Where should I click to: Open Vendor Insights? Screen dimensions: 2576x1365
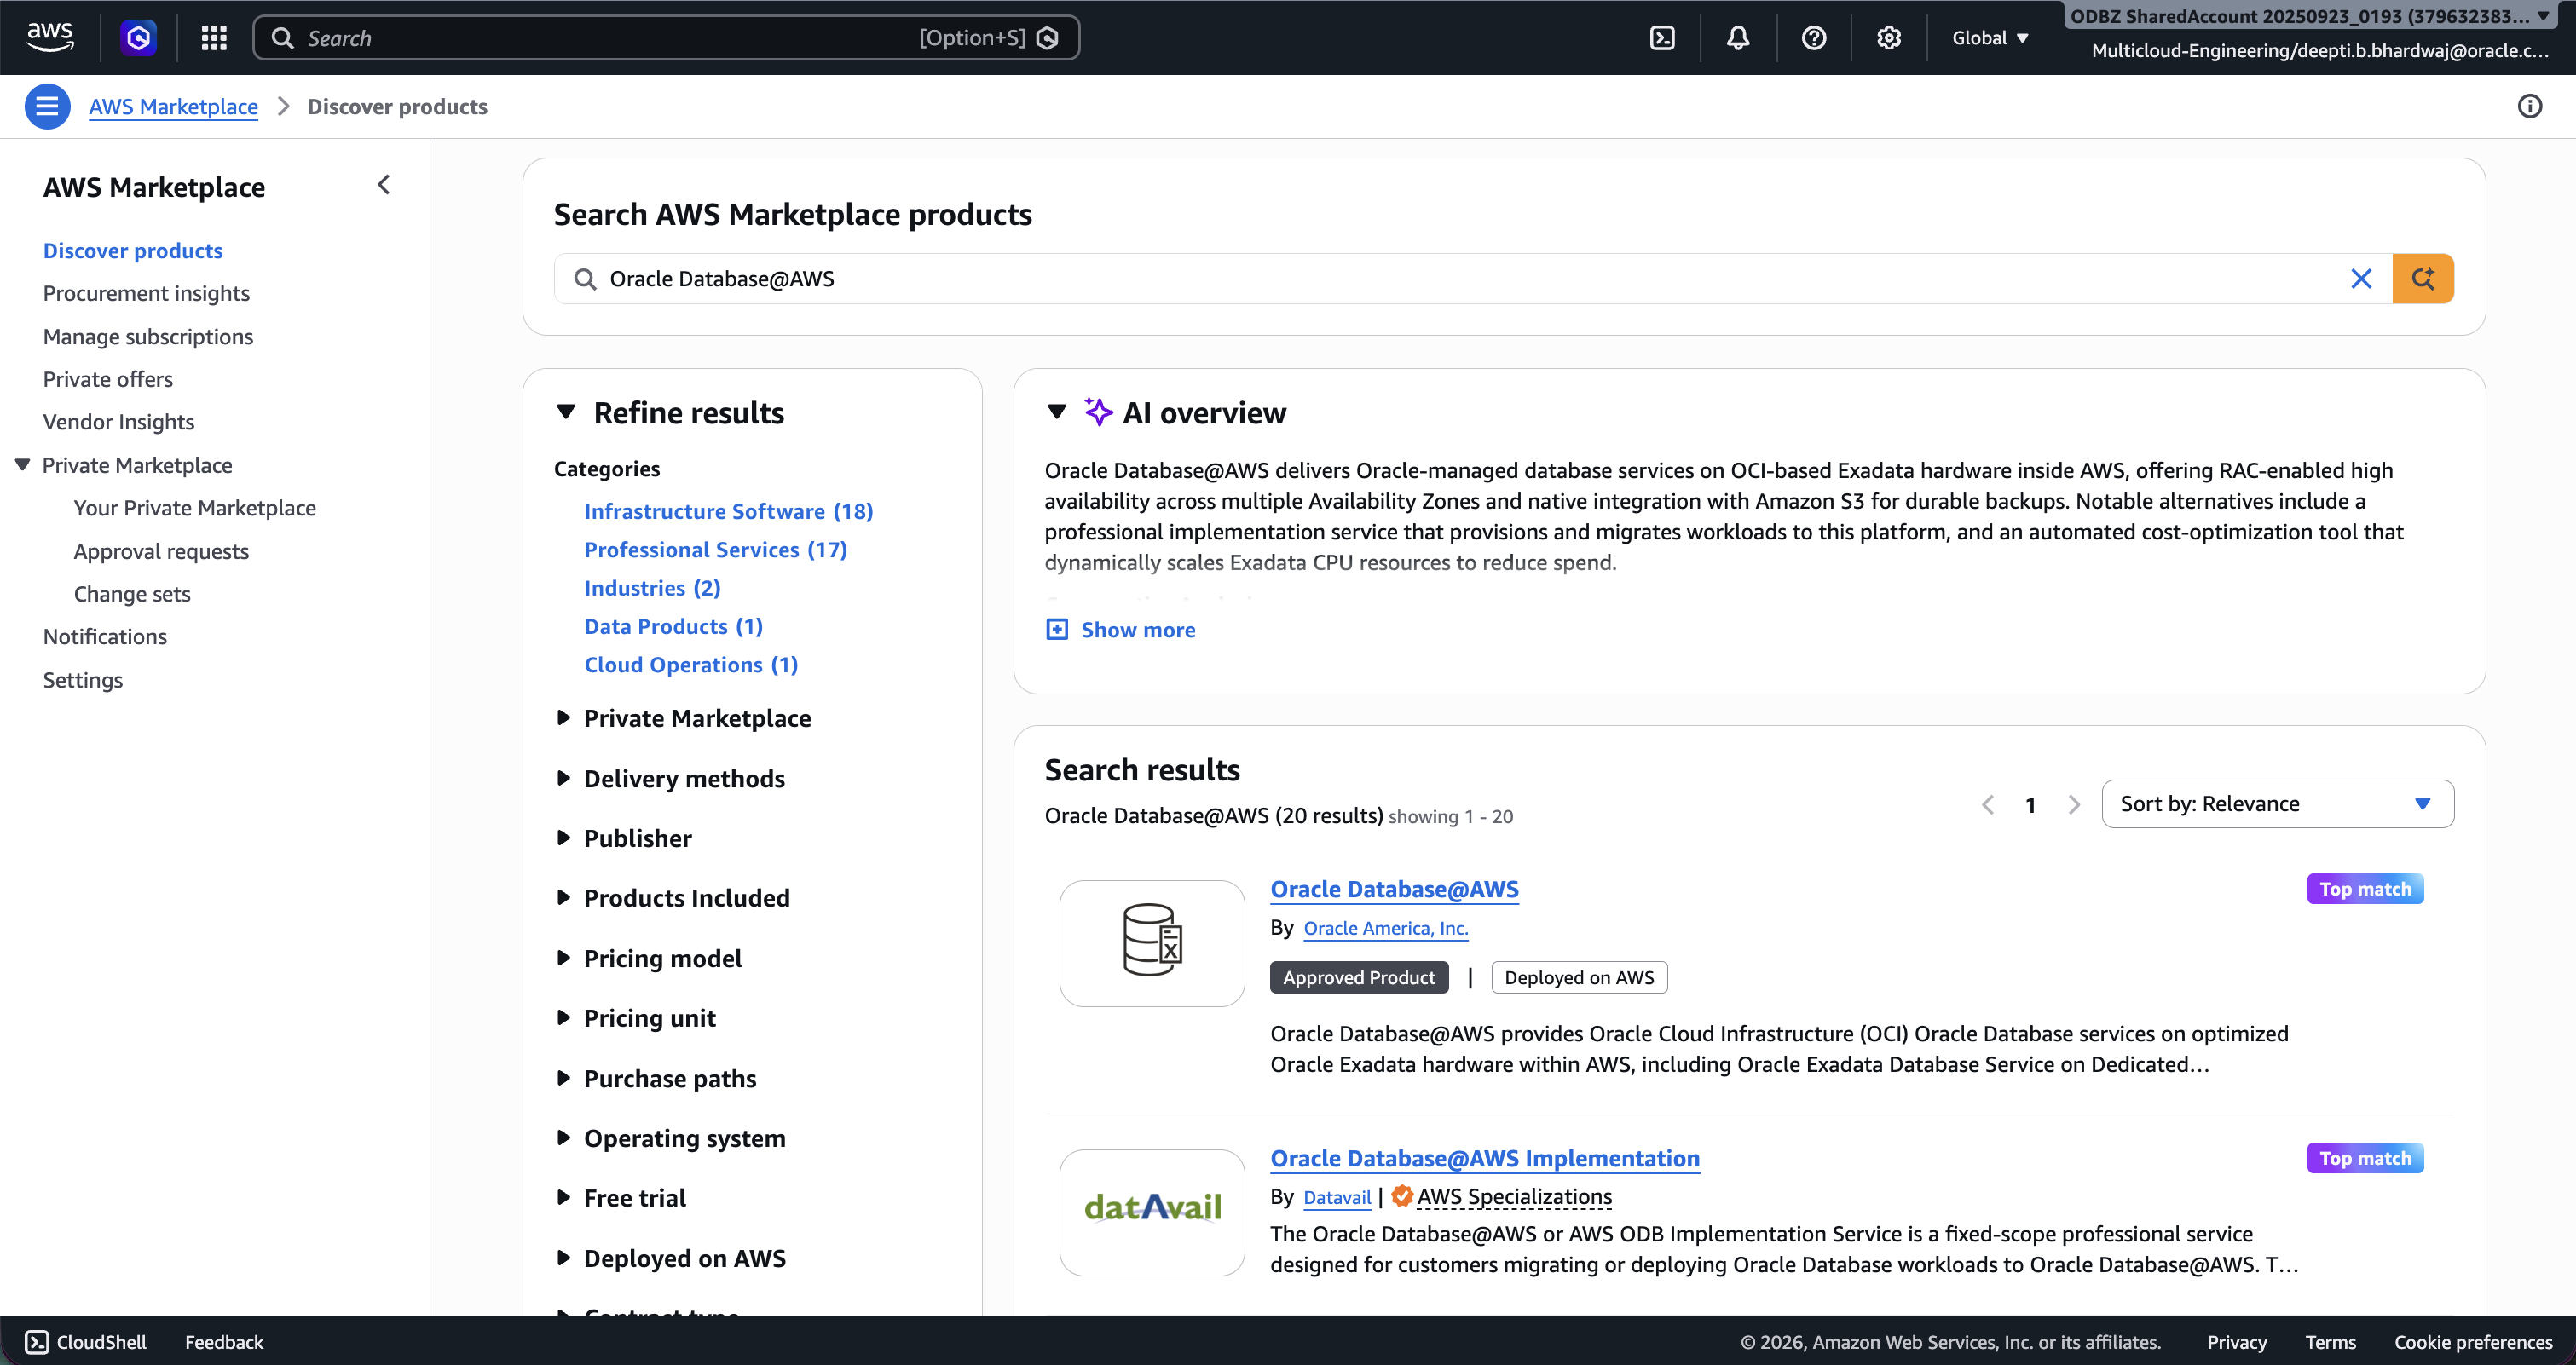click(x=119, y=422)
